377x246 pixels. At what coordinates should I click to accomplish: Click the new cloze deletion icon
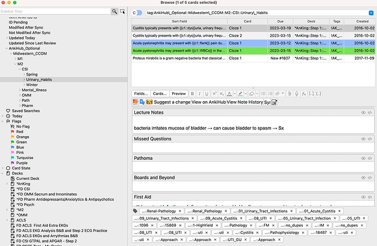(311, 94)
